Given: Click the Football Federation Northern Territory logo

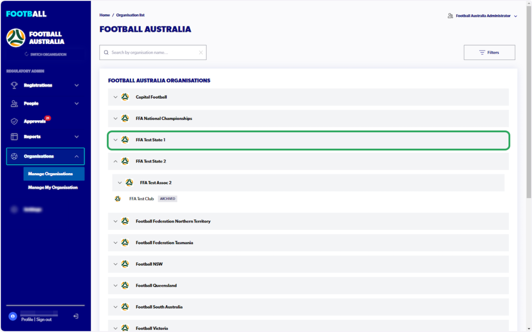Looking at the screenshot, I should coord(125,221).
